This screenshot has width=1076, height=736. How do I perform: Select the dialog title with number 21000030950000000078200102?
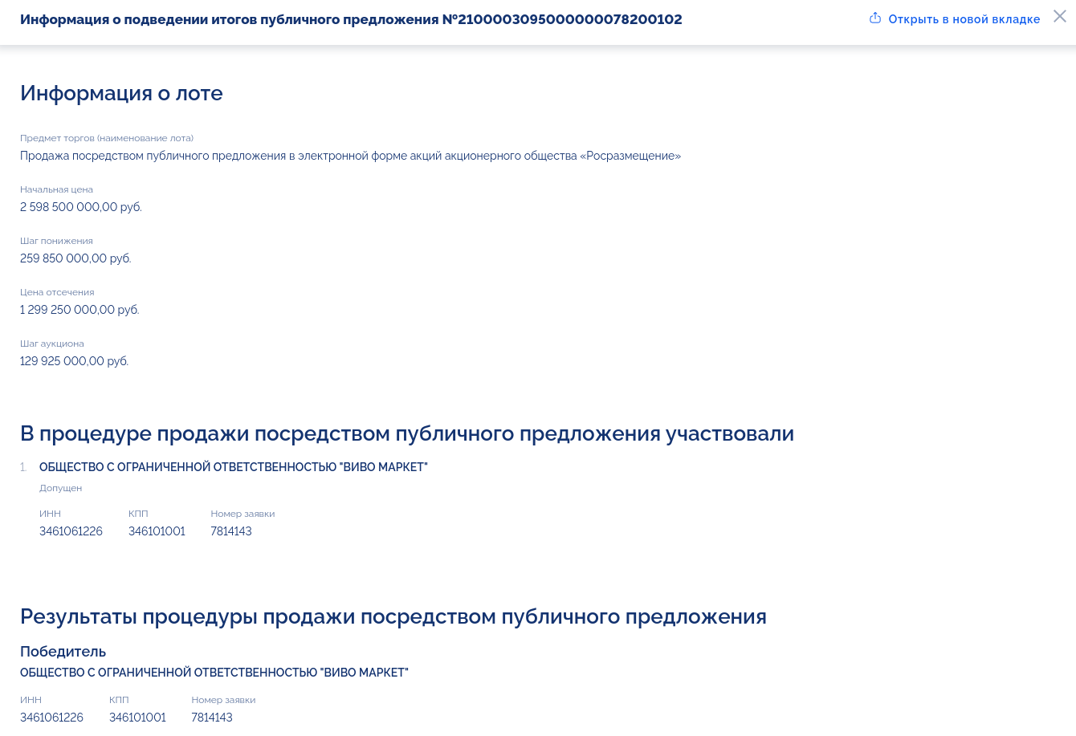click(351, 19)
